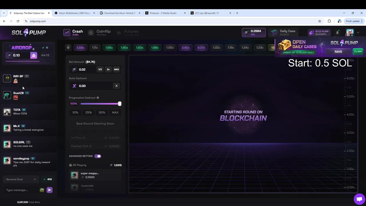Select the 3.40x history result
The height and width of the screenshot is (206, 366).
[186, 47]
